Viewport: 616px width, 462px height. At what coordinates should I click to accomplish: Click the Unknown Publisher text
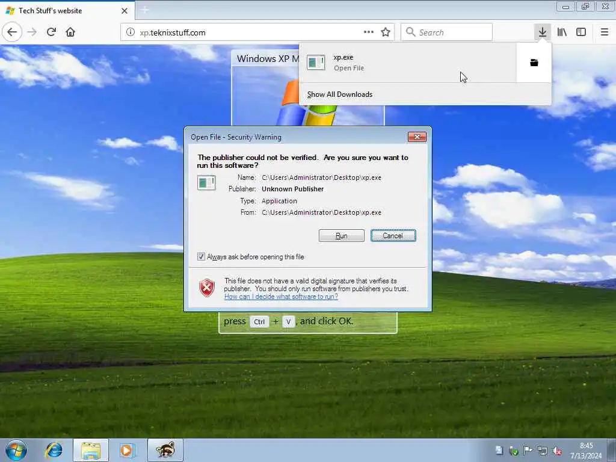point(293,189)
